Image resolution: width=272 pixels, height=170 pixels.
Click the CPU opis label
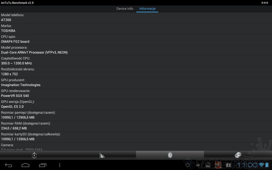pyautogui.click(x=8, y=37)
